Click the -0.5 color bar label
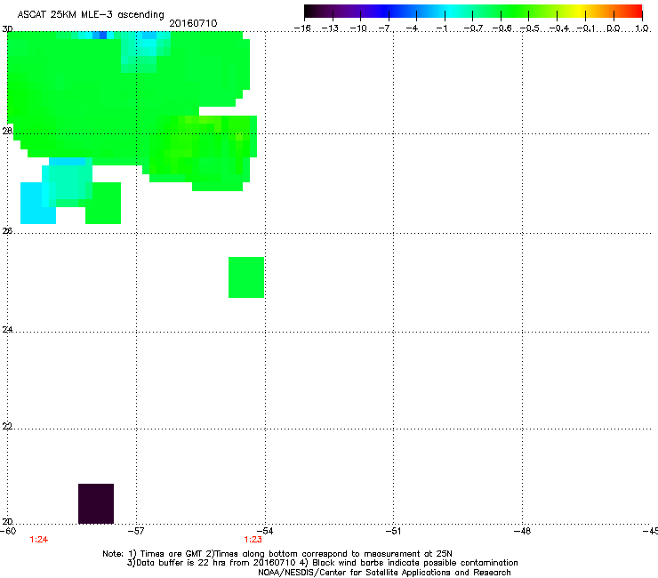Screen dimensions: 658x578 (x=530, y=28)
